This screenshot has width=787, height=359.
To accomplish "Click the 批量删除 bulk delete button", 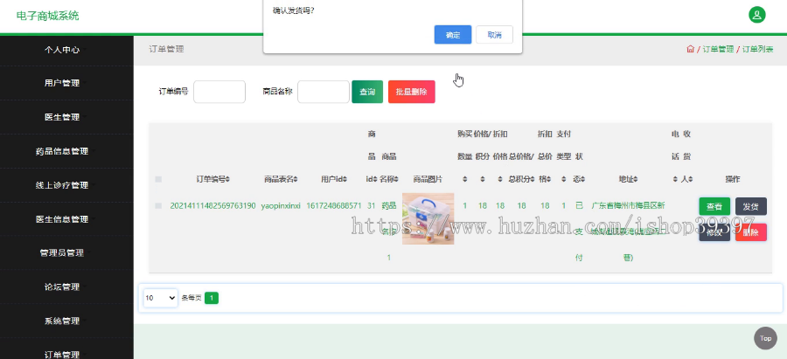I will [412, 92].
